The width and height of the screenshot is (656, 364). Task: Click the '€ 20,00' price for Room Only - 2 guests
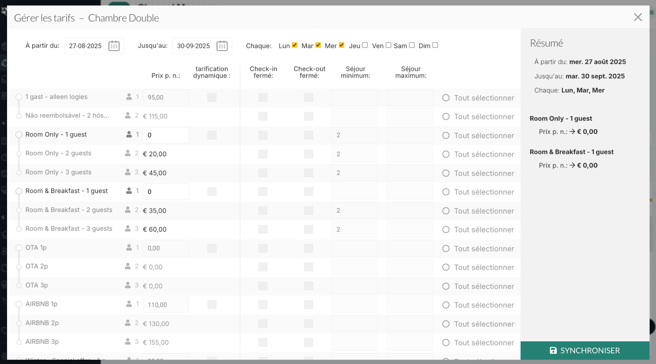pyautogui.click(x=155, y=154)
